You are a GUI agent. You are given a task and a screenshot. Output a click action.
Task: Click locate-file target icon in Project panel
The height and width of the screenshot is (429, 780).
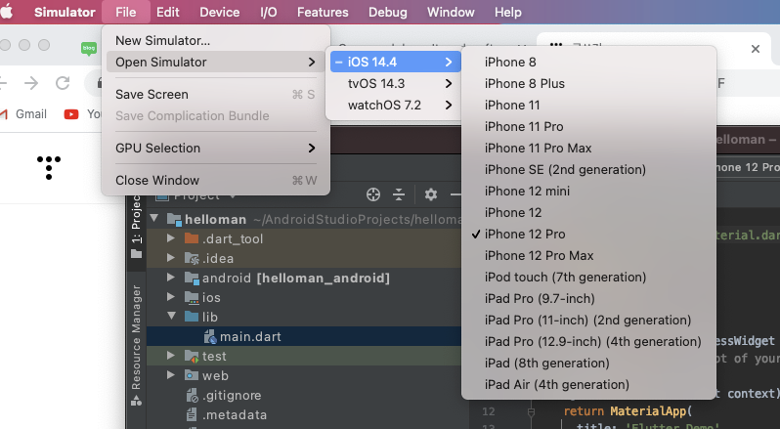[x=373, y=194]
